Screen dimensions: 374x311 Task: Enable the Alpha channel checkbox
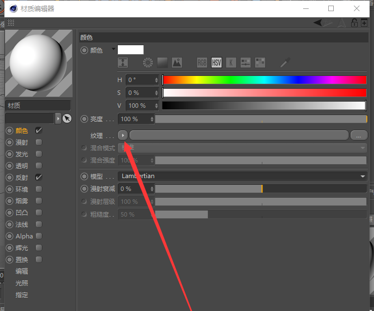39,236
